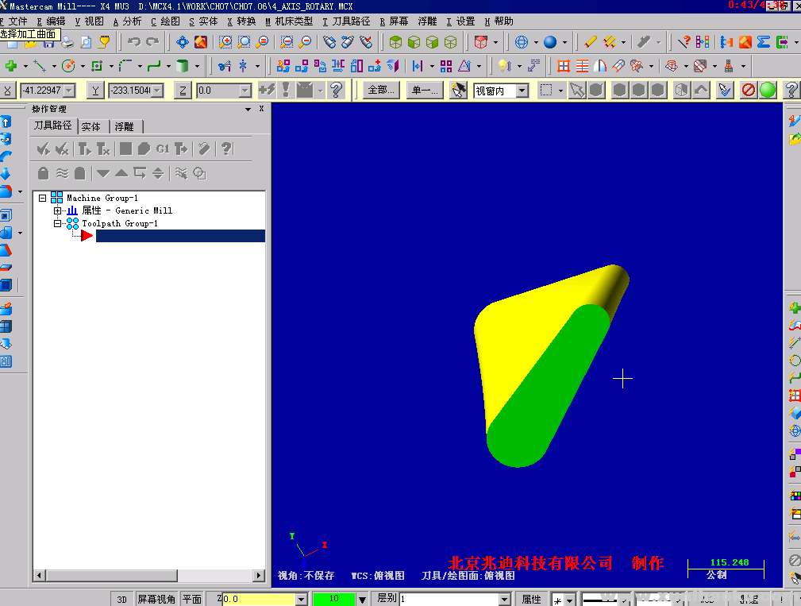Open the Z coordinate value dropdown
Screen dimensions: 801x606
pos(245,91)
